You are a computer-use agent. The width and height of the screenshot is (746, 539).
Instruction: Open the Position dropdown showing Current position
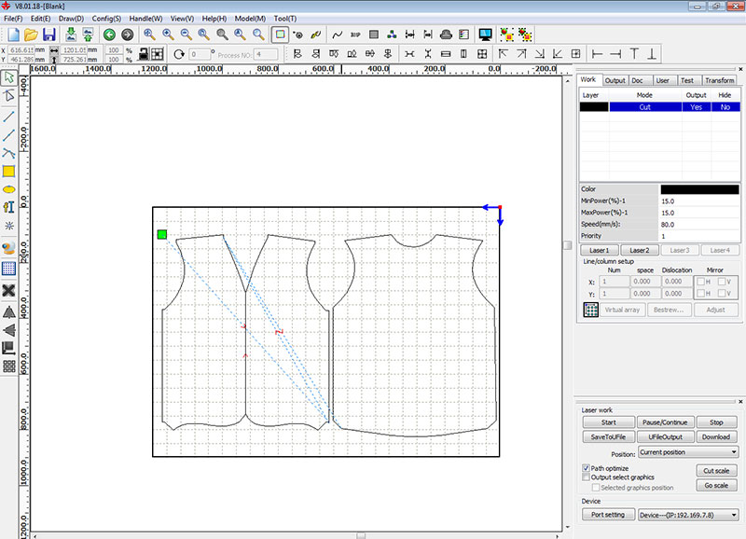[x=688, y=452]
